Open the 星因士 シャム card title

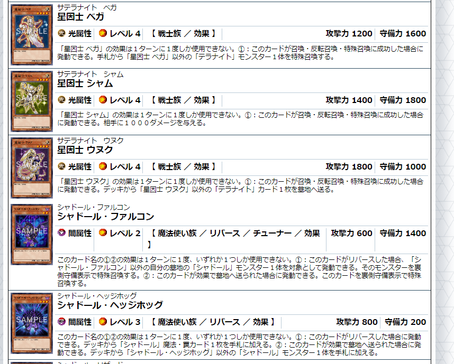point(85,83)
